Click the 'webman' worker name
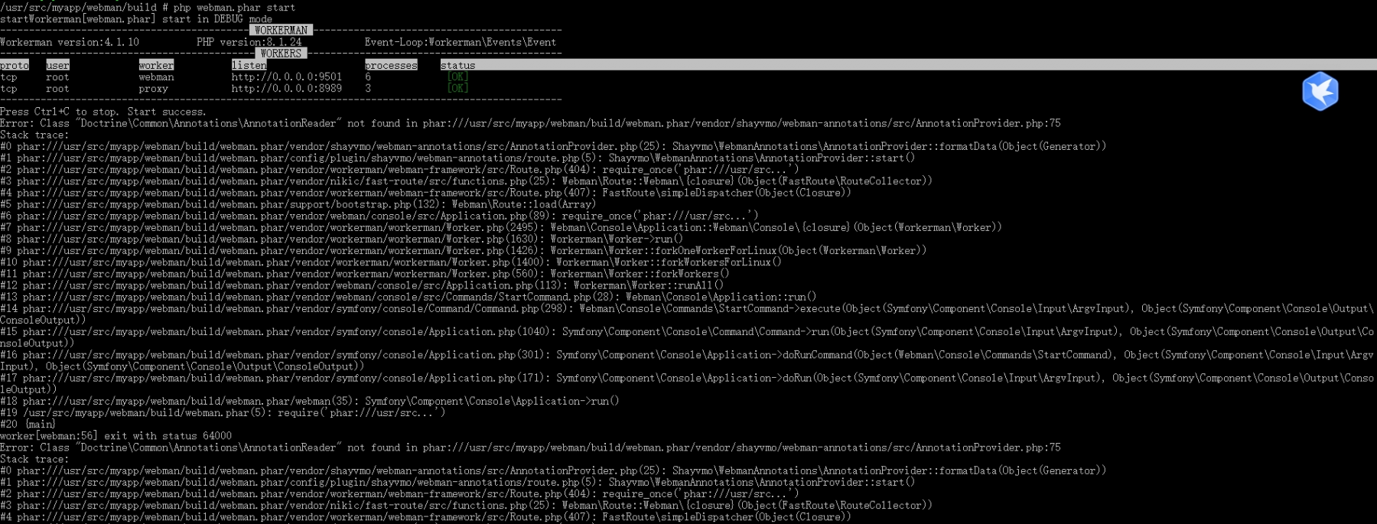Viewport: 1377px width, 524px height. click(x=156, y=77)
